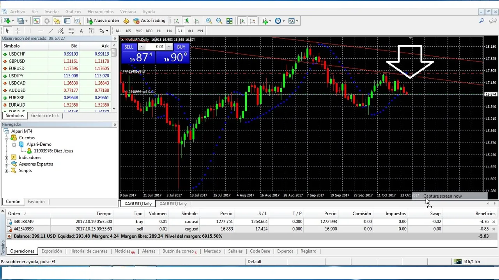499x280 pixels.
Task: Switch to XAUUSD,Daily chart tab
Action: tap(173, 204)
